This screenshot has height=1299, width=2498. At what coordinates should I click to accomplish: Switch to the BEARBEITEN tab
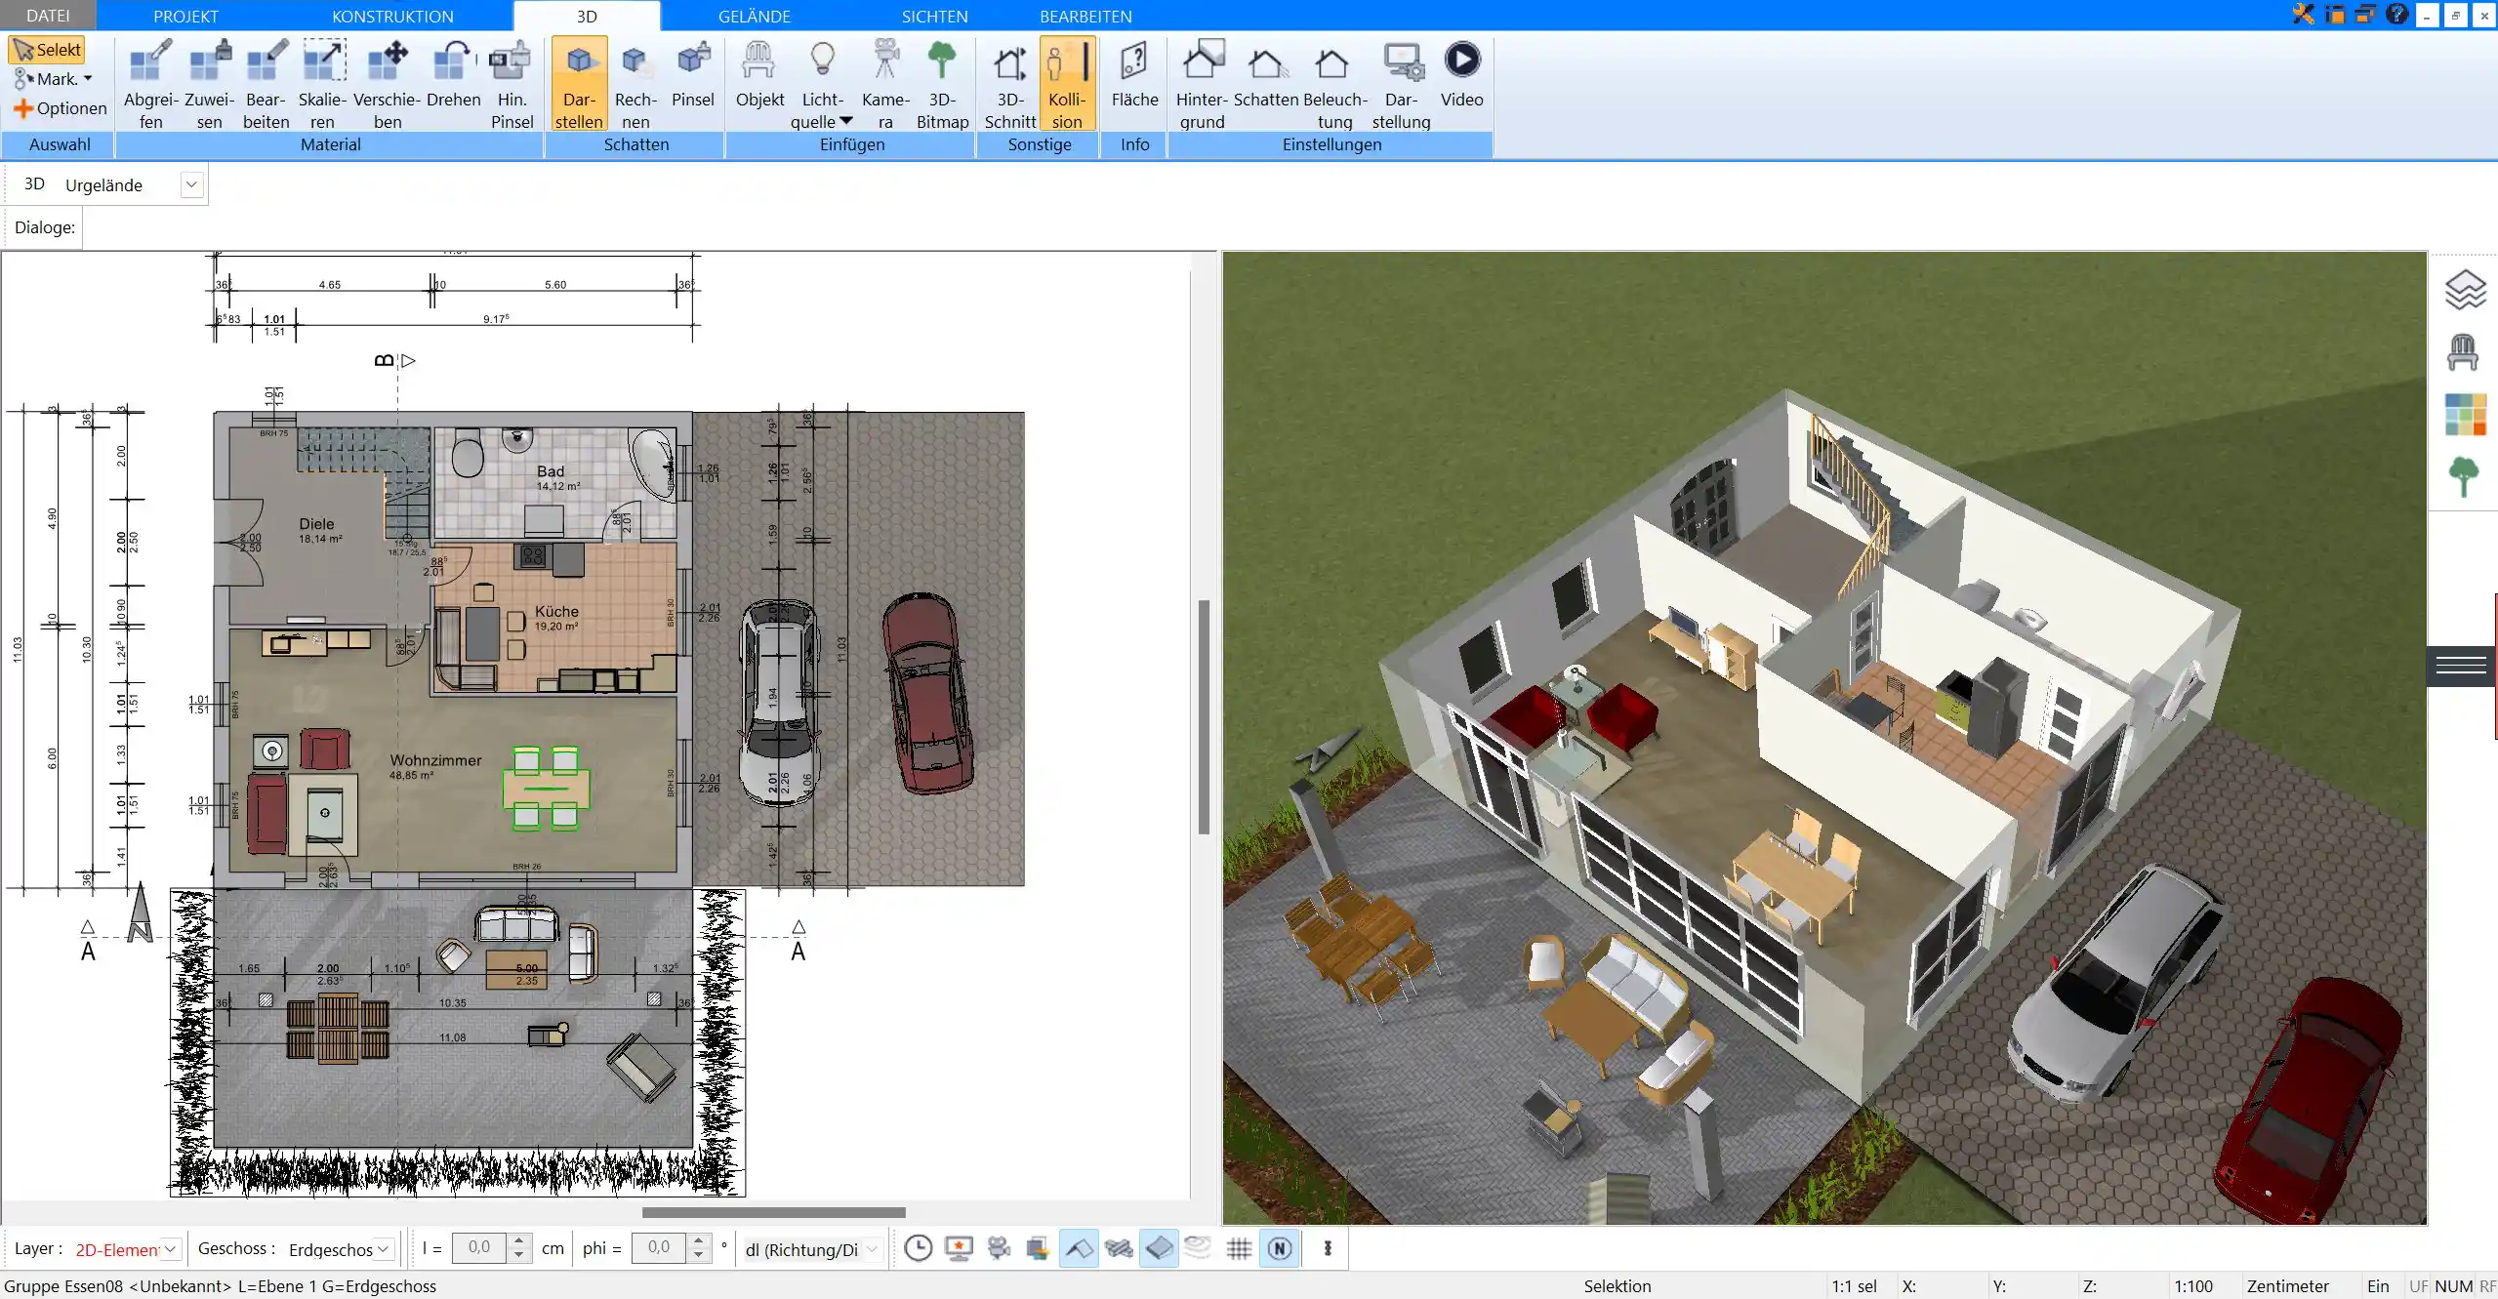click(x=1085, y=16)
